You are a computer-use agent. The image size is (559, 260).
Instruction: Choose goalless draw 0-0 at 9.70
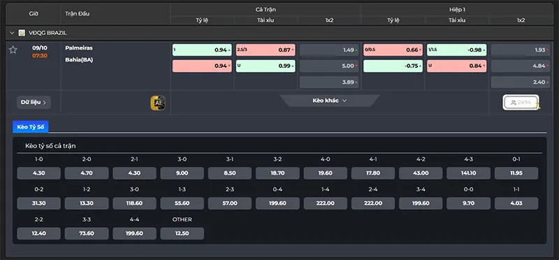(468, 203)
